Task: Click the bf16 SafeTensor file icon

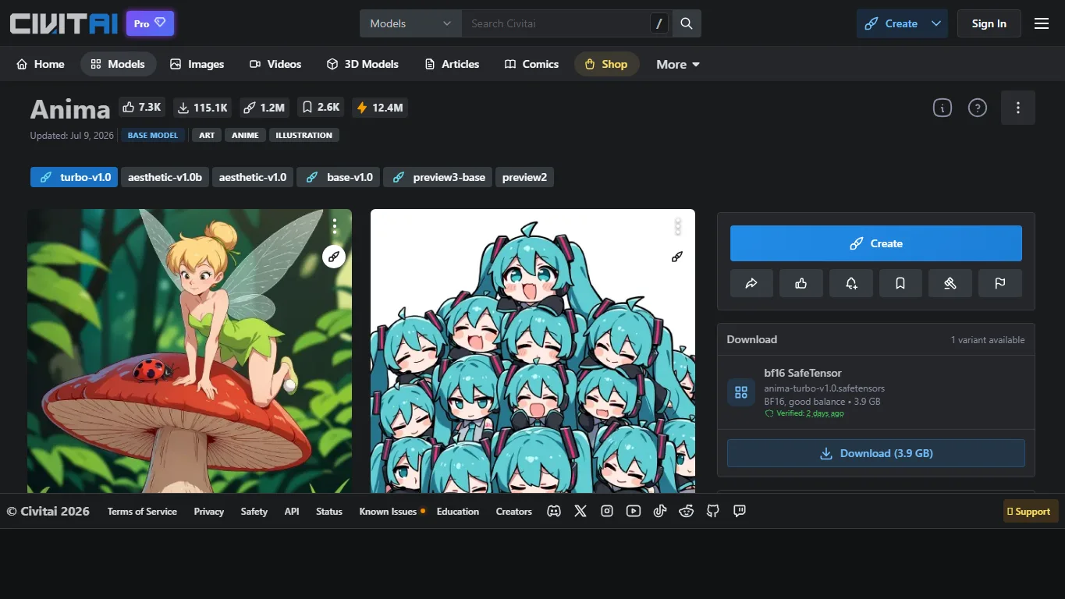Action: pos(741,392)
